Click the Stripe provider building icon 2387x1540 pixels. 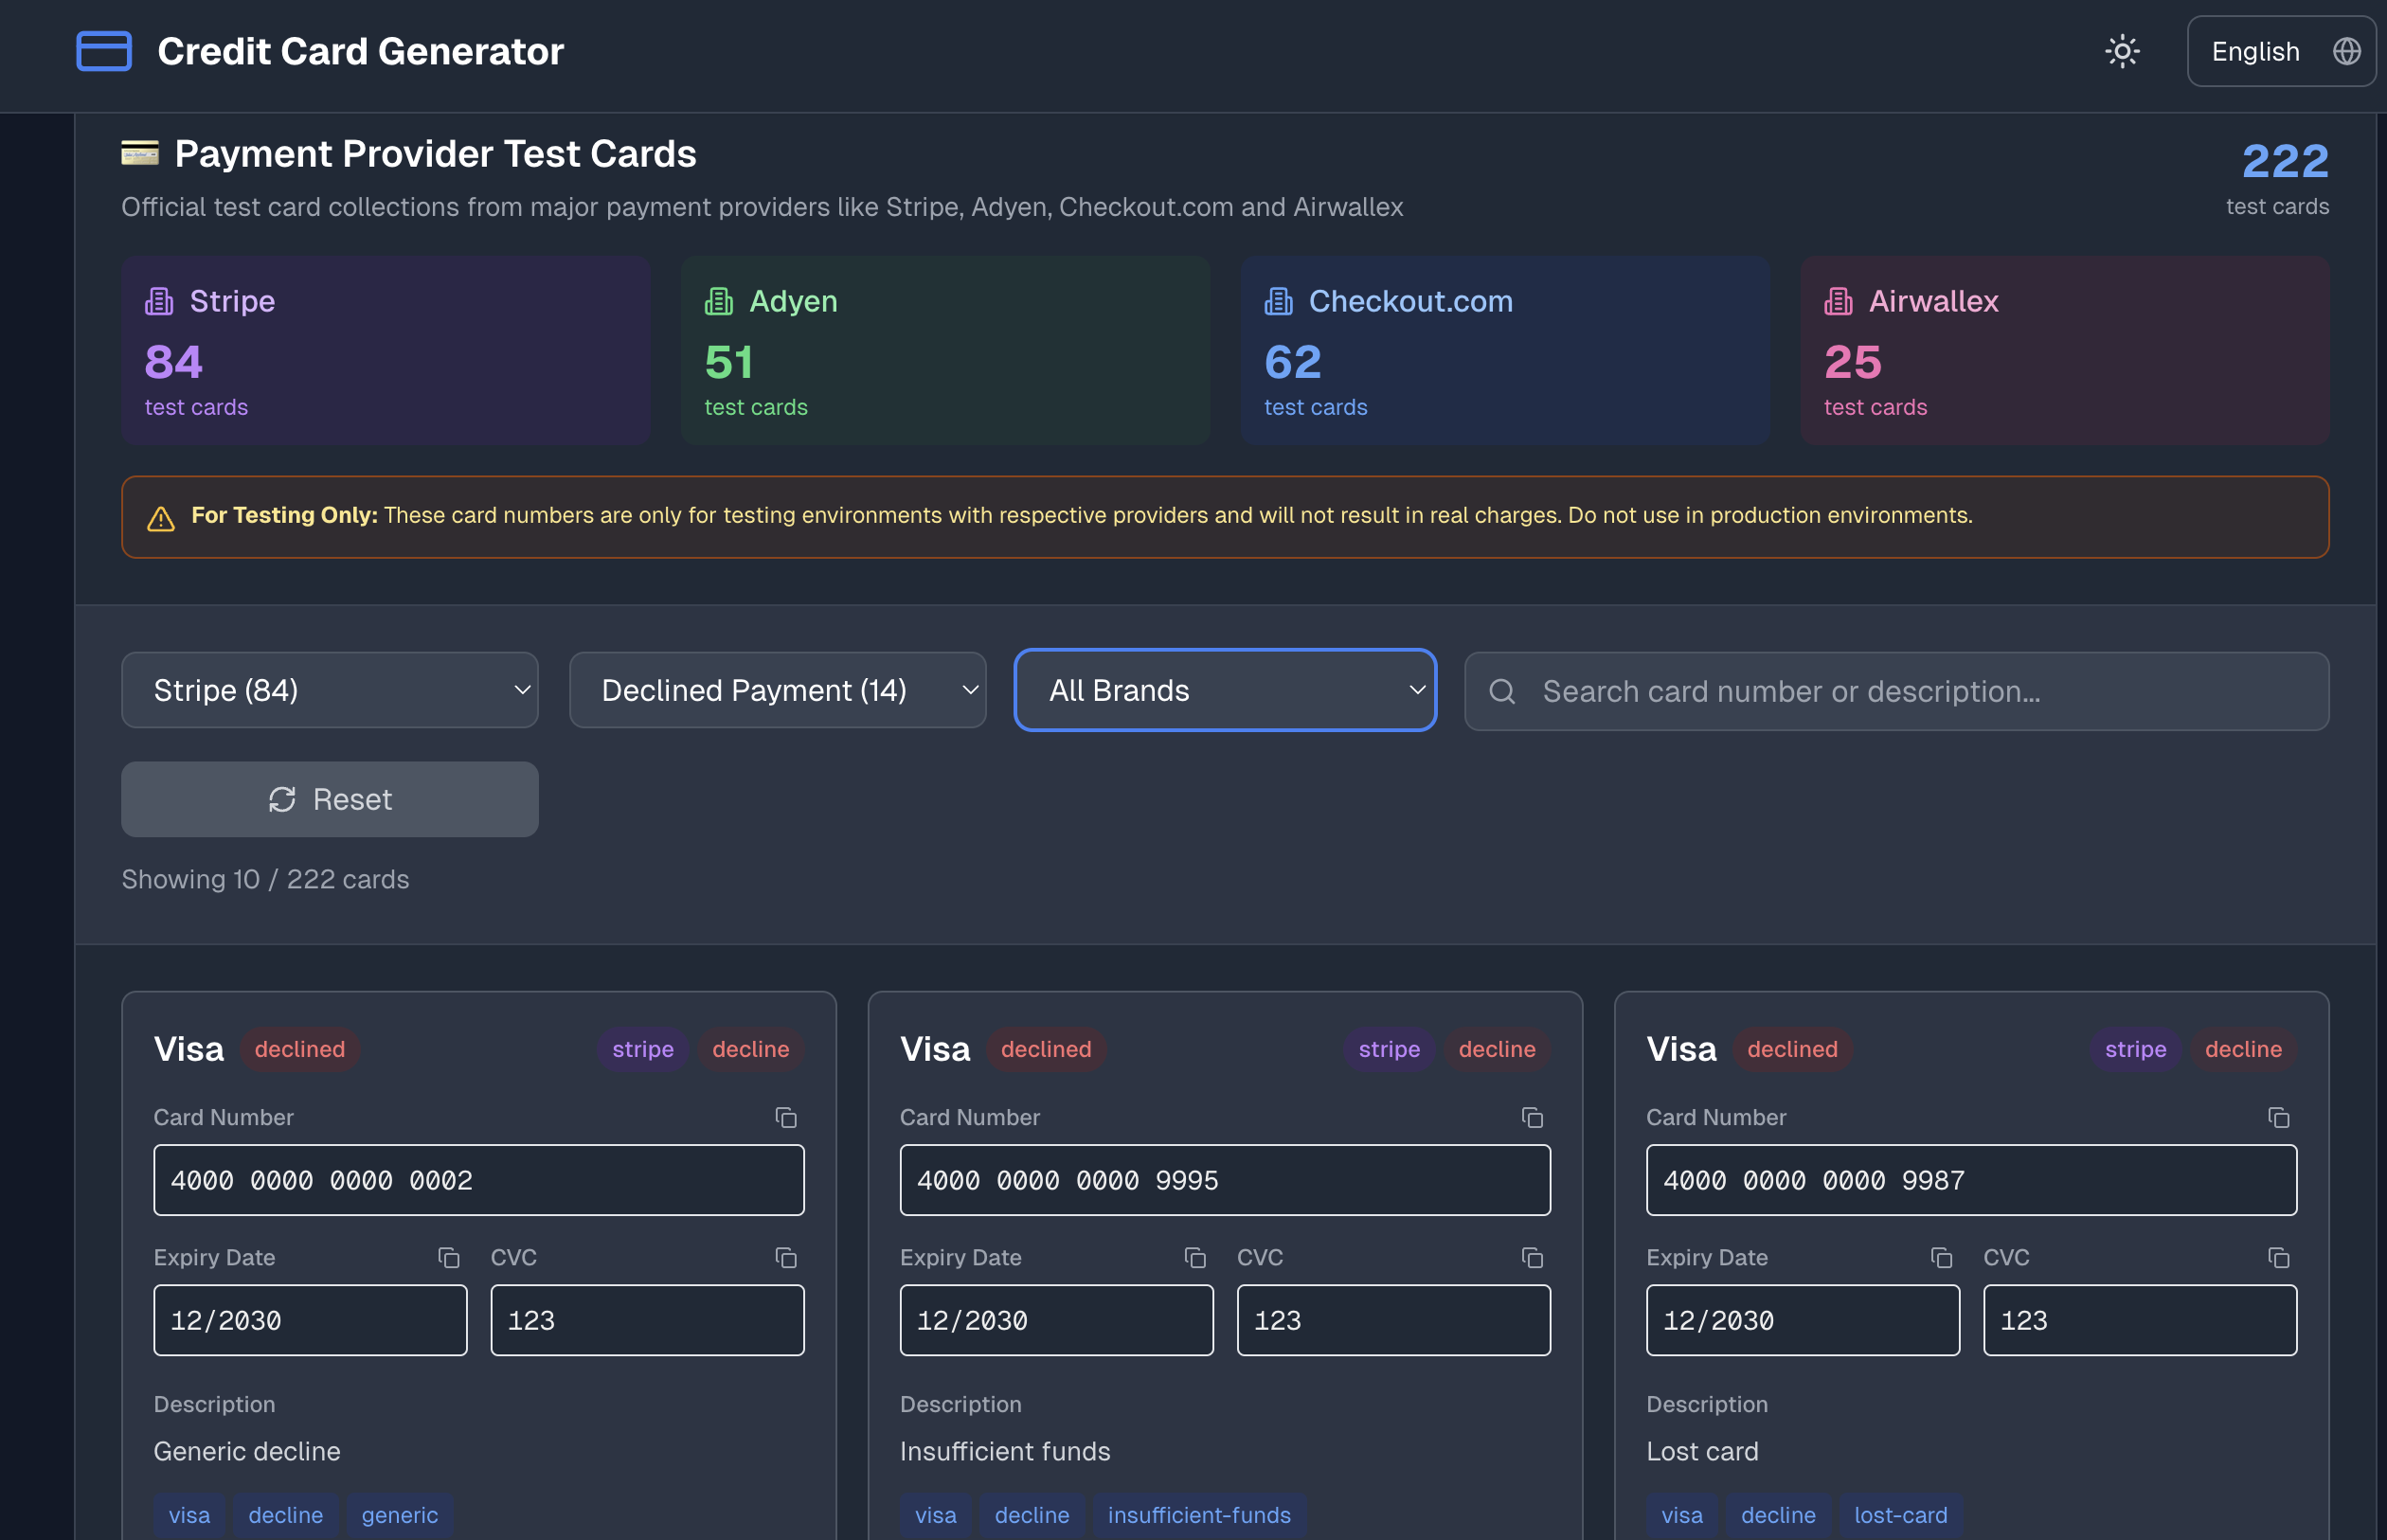tap(160, 301)
